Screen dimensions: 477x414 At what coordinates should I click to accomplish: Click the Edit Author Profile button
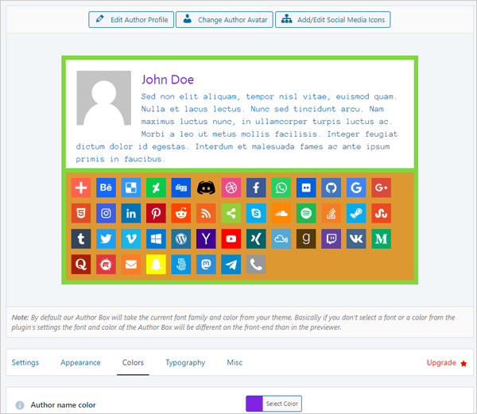tap(131, 20)
